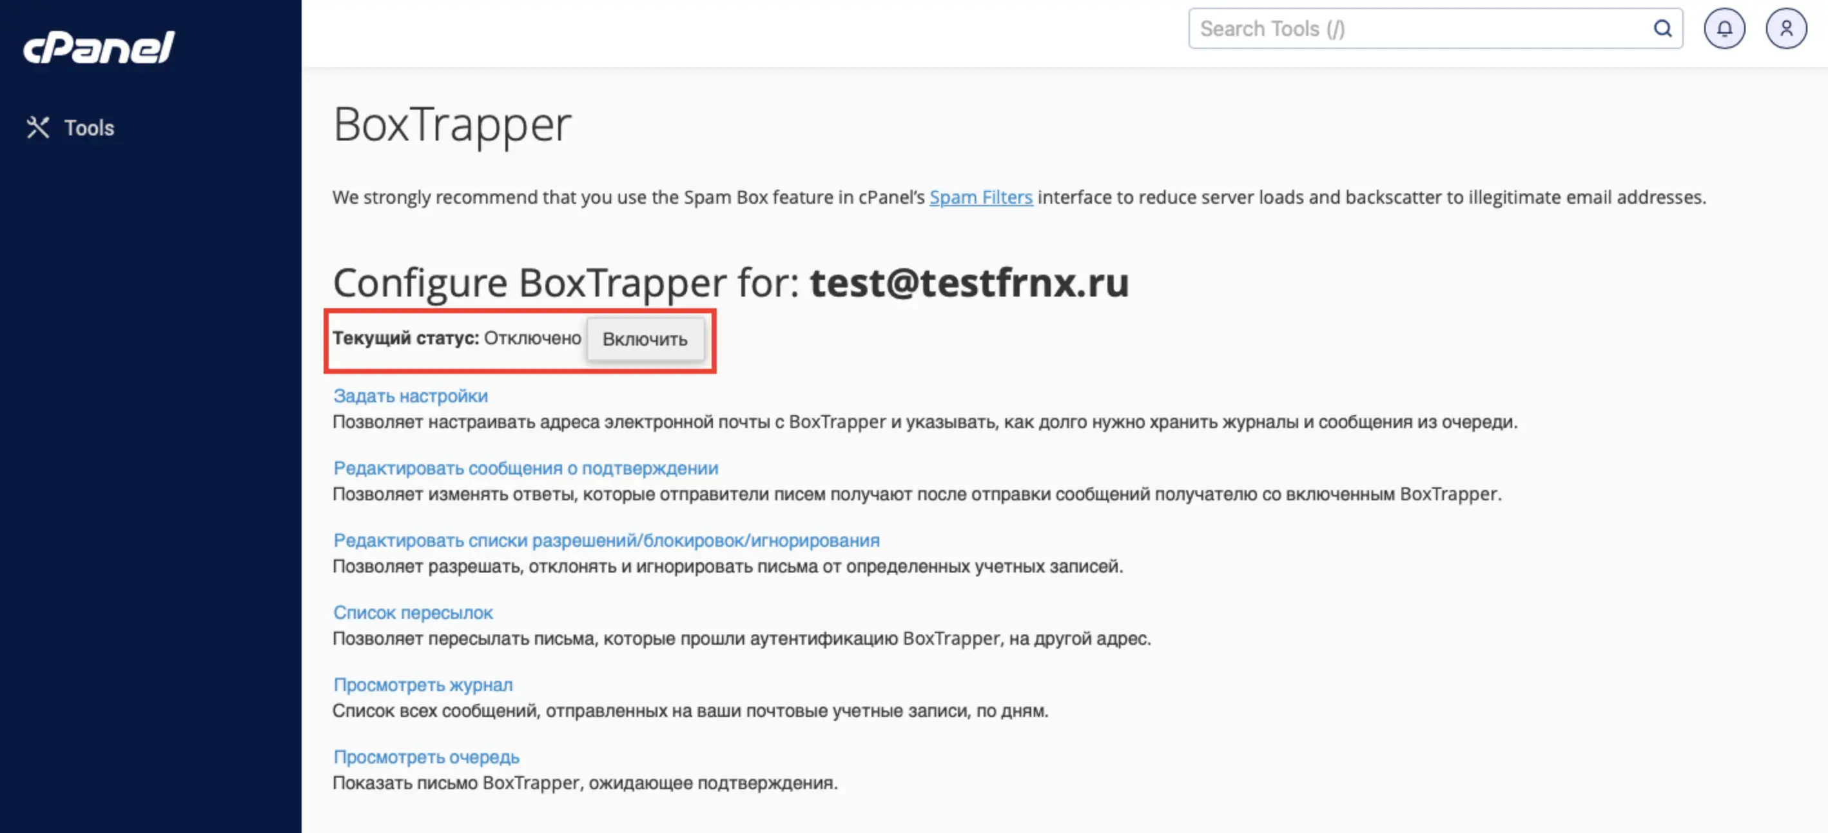
Task: Click the Текущий статус label
Action: coord(406,338)
